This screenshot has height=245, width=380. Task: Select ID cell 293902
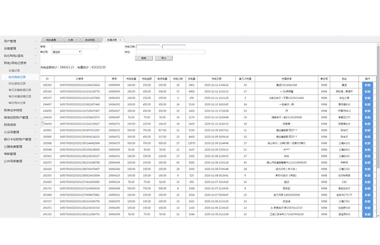47,130
